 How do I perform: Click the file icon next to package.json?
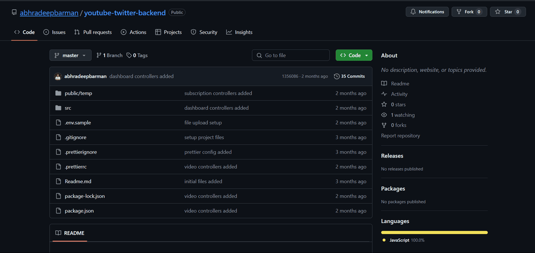[x=58, y=211]
